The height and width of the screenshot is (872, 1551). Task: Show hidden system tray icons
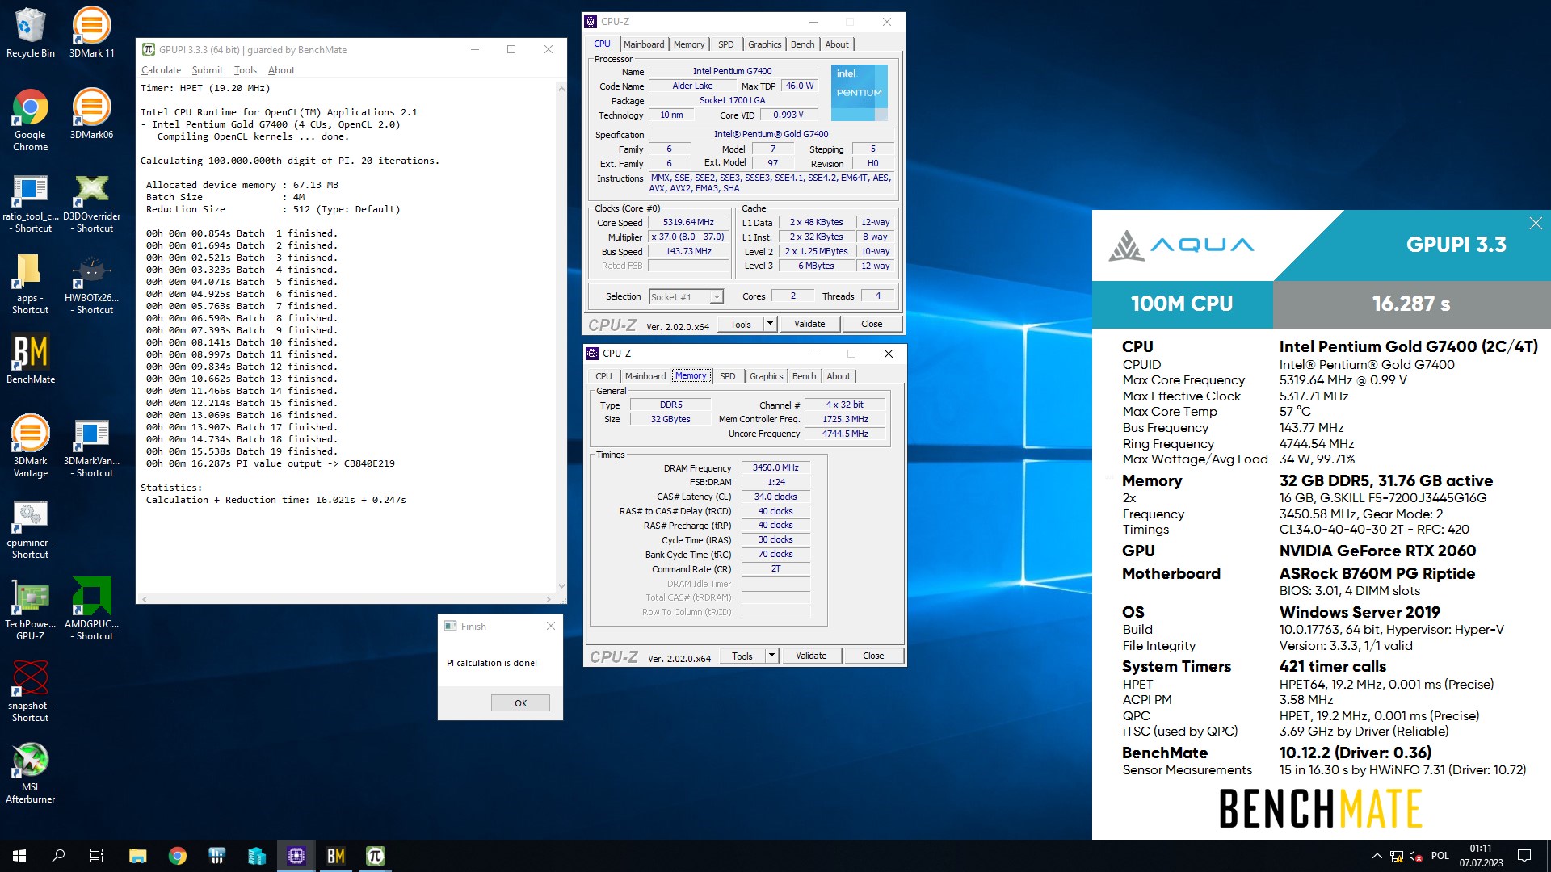(1377, 856)
